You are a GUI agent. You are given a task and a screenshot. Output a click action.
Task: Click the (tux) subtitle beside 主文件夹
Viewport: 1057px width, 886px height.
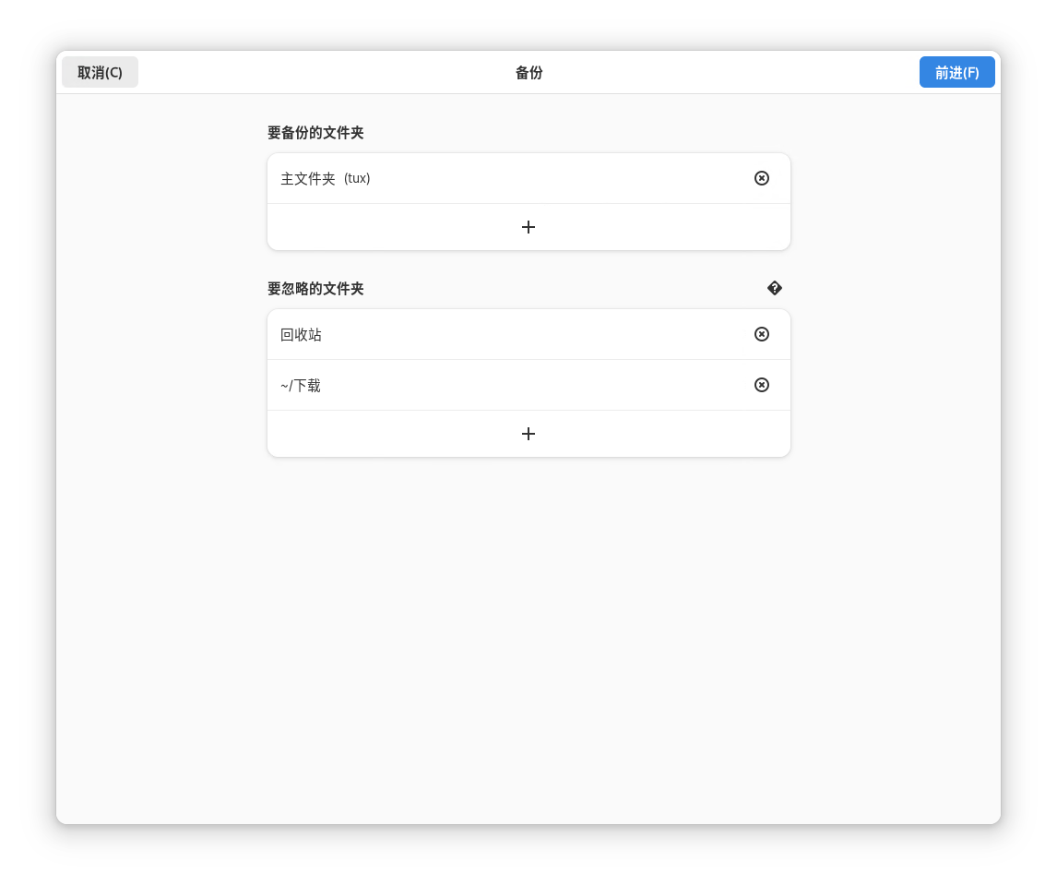[x=357, y=178]
